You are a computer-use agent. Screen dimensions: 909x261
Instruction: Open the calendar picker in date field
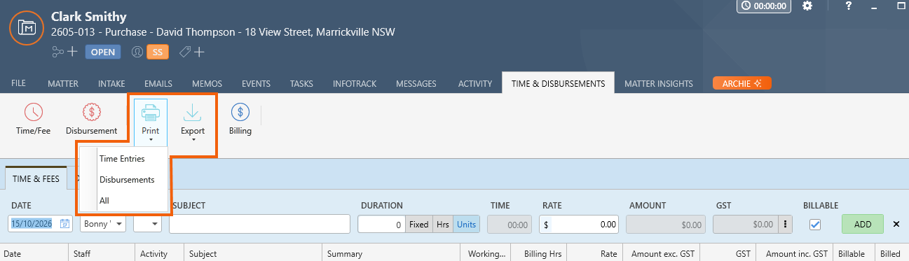(x=64, y=224)
